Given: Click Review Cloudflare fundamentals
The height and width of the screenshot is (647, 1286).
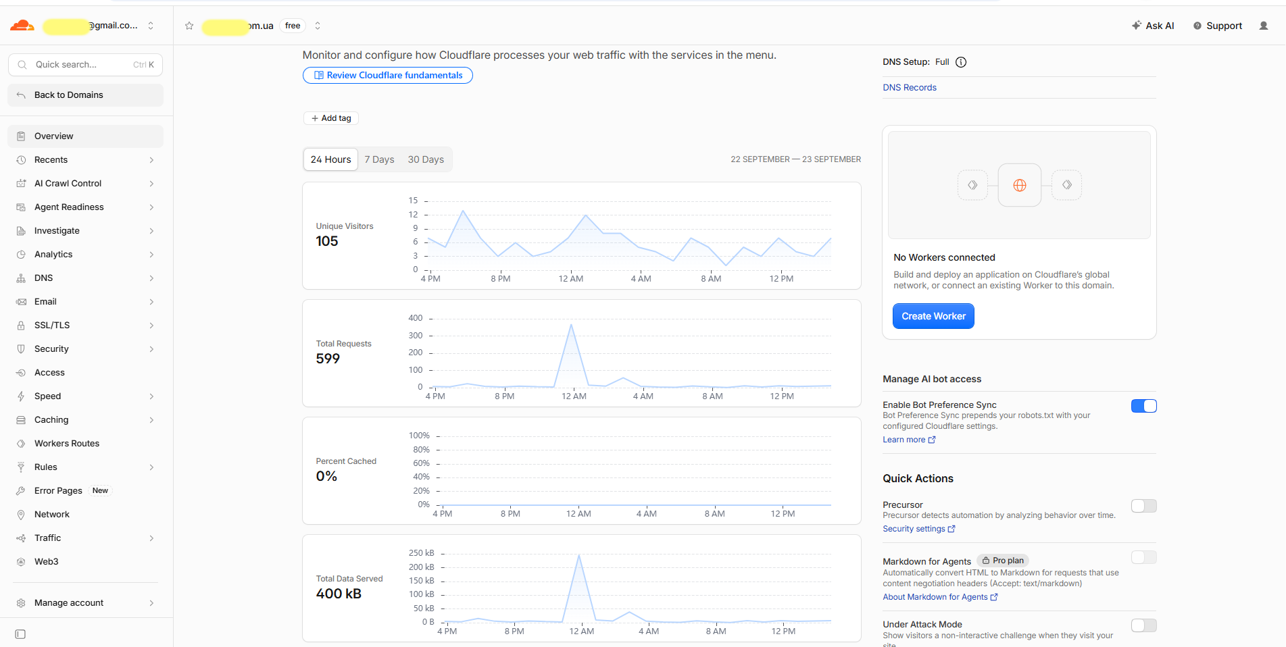Looking at the screenshot, I should coord(388,75).
